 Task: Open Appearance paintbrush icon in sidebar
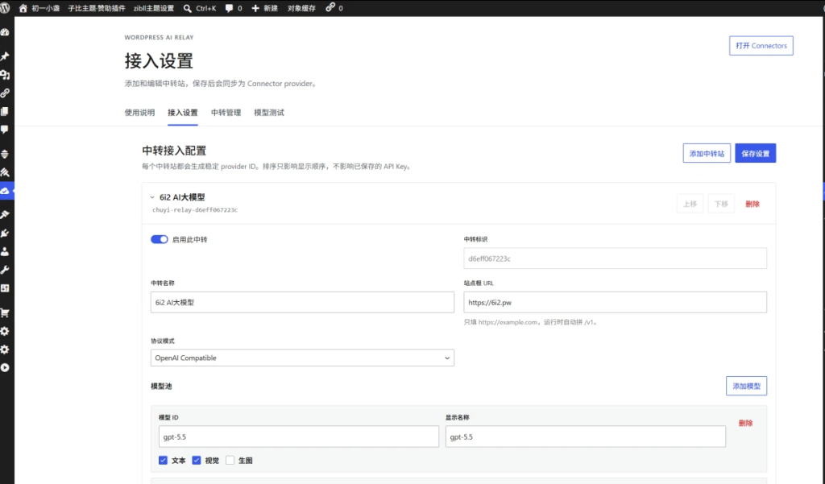click(x=5, y=215)
